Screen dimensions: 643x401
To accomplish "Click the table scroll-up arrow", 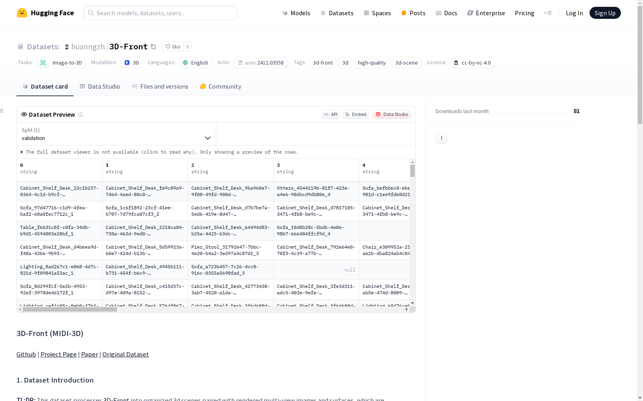I will (x=412, y=162).
